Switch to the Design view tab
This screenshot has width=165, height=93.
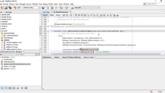pos(52,15)
